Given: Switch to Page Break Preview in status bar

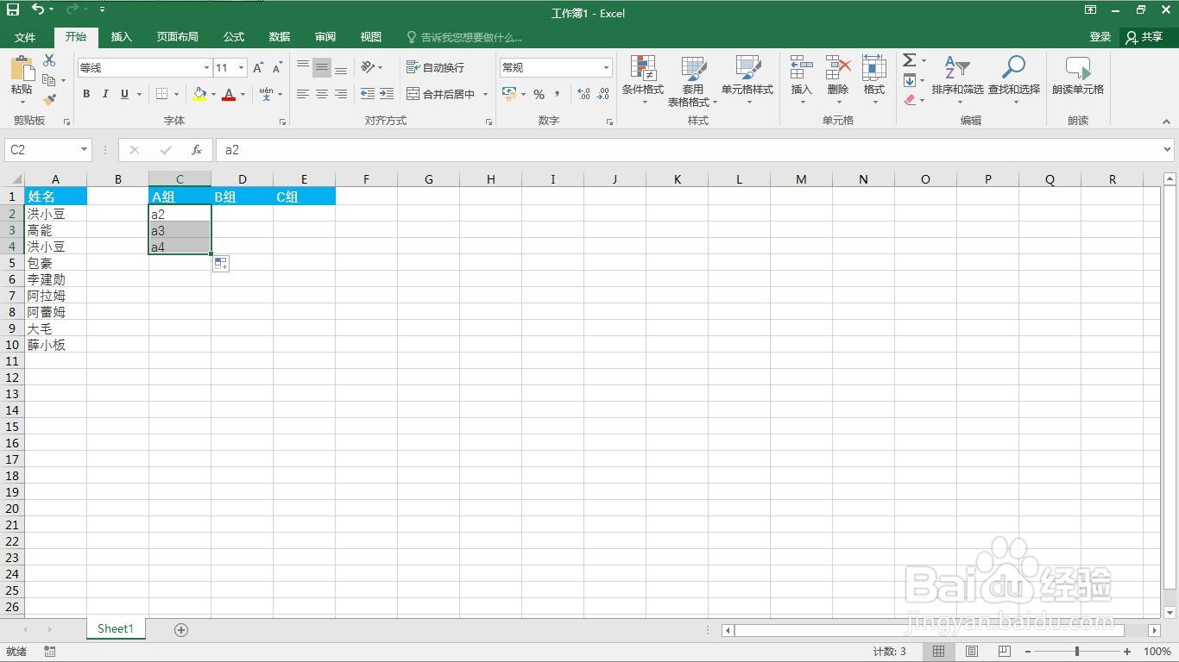Looking at the screenshot, I should [1004, 652].
